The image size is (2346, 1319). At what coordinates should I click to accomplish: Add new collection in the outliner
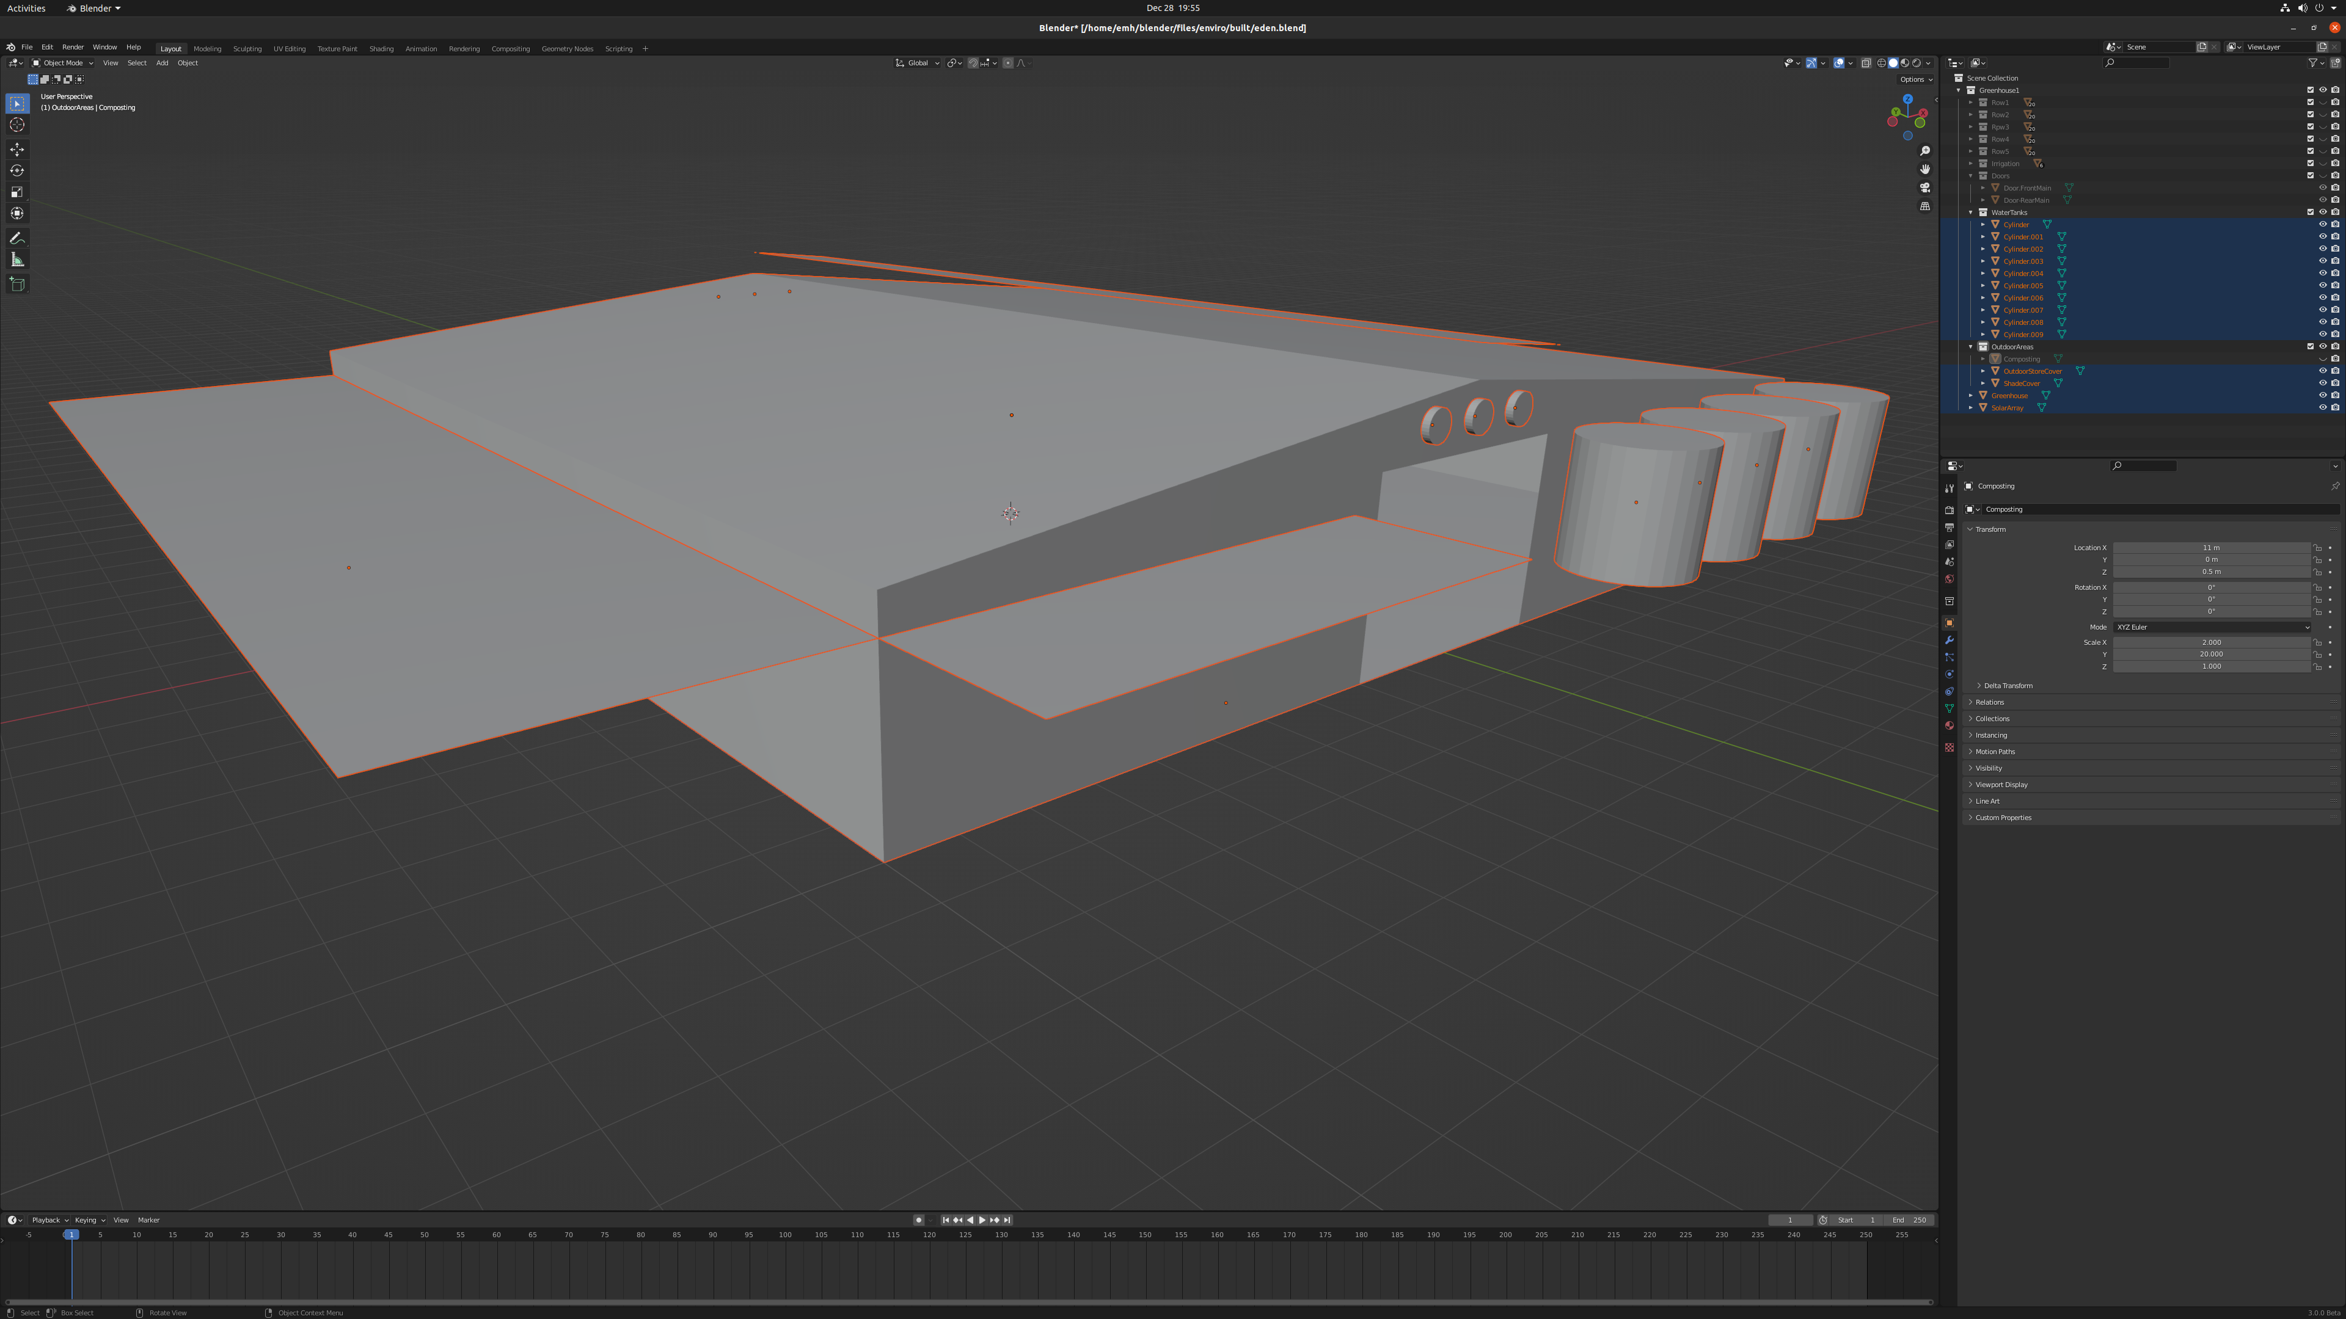[x=2335, y=63]
